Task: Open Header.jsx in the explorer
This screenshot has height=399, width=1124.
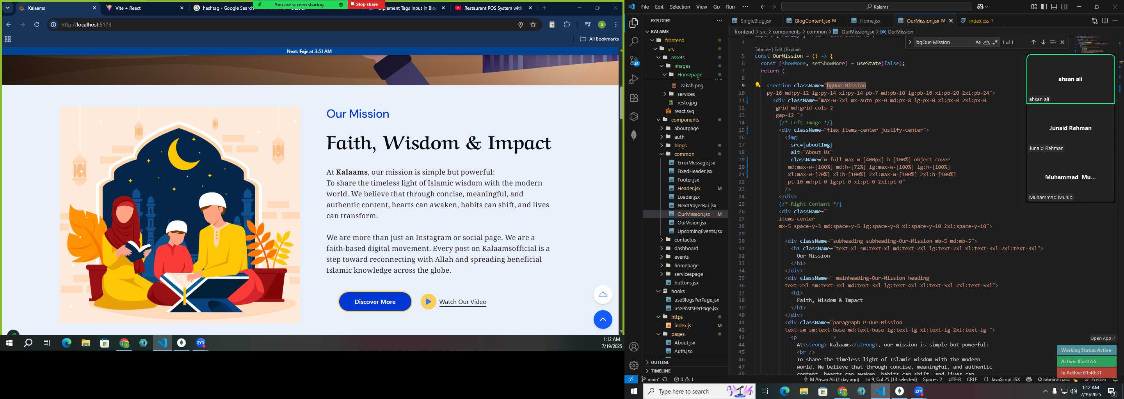Action: pos(688,188)
